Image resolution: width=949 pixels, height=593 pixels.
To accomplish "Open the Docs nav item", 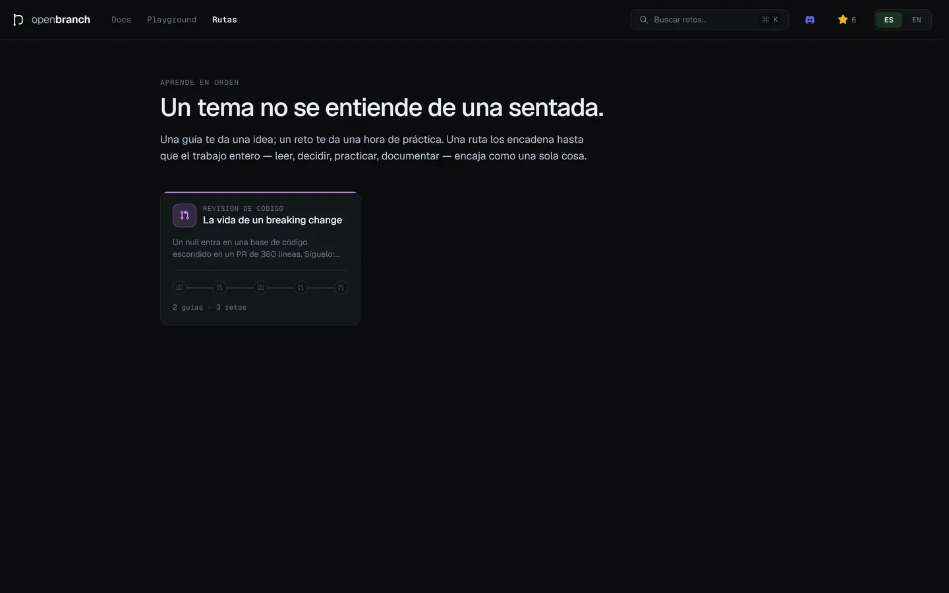I will click(121, 20).
